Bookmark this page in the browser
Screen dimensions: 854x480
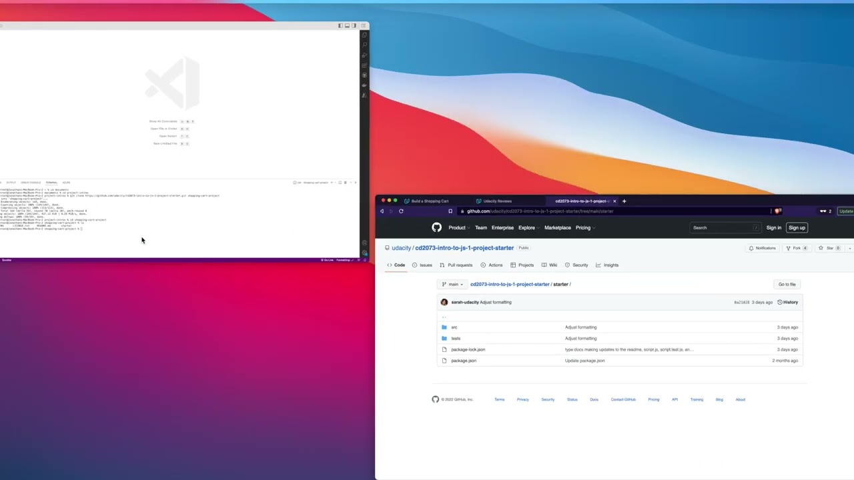(450, 211)
